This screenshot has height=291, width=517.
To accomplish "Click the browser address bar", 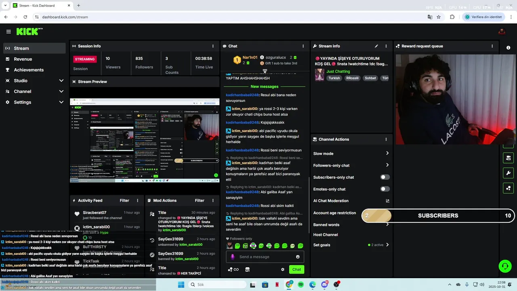I will click(230, 17).
